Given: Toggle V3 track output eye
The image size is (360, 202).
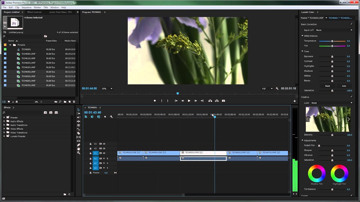Looking at the screenshot, I should (104, 144).
